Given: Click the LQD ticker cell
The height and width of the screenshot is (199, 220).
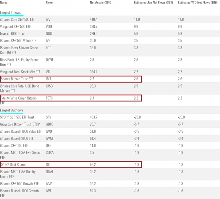Looking at the screenshot, I should pos(49,48).
